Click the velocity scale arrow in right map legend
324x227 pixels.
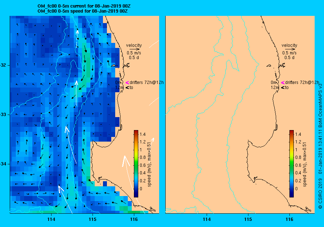[289, 49]
